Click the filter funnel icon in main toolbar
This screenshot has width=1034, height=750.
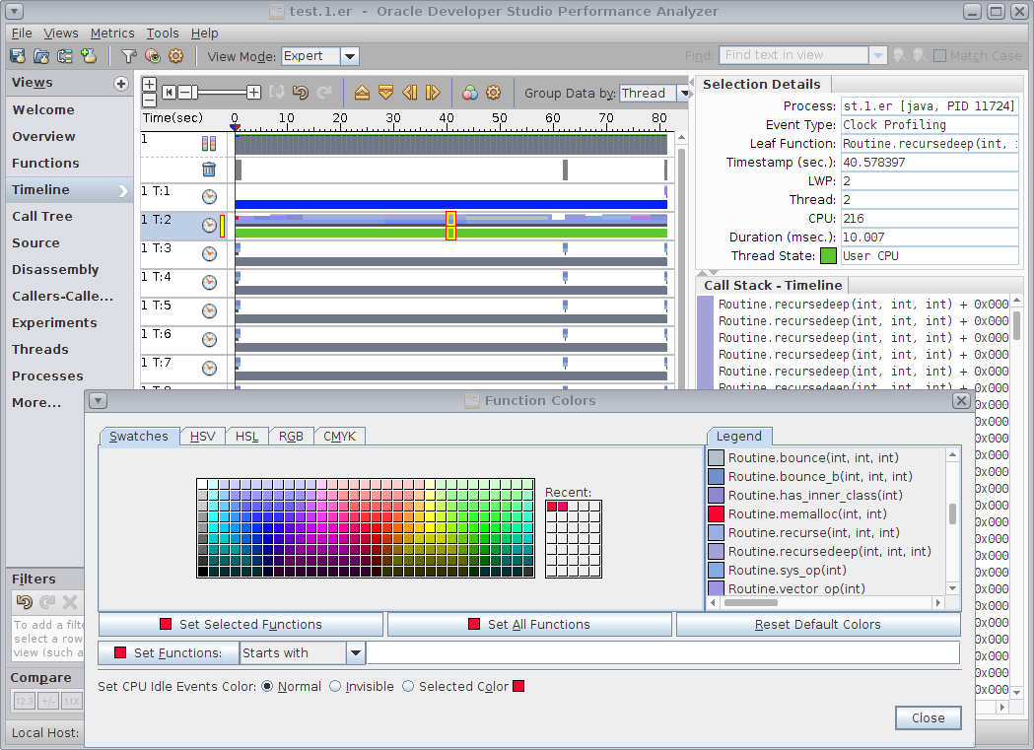128,56
